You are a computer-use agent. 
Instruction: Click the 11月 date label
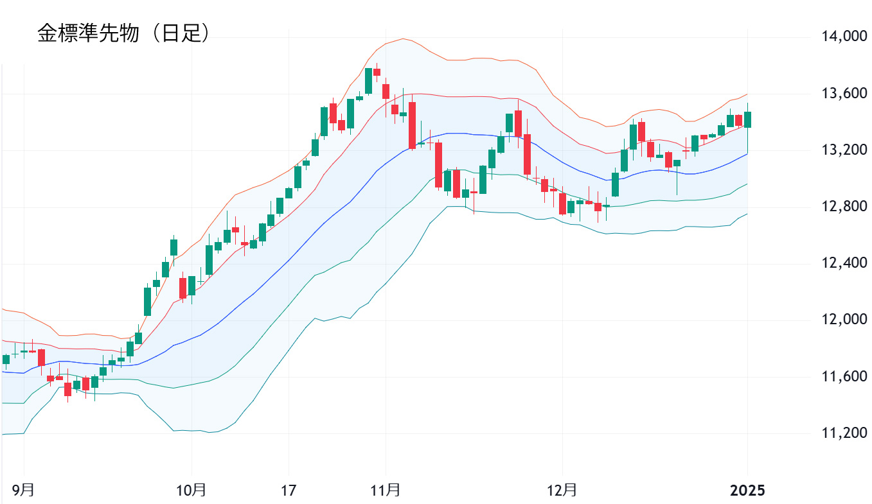(386, 491)
